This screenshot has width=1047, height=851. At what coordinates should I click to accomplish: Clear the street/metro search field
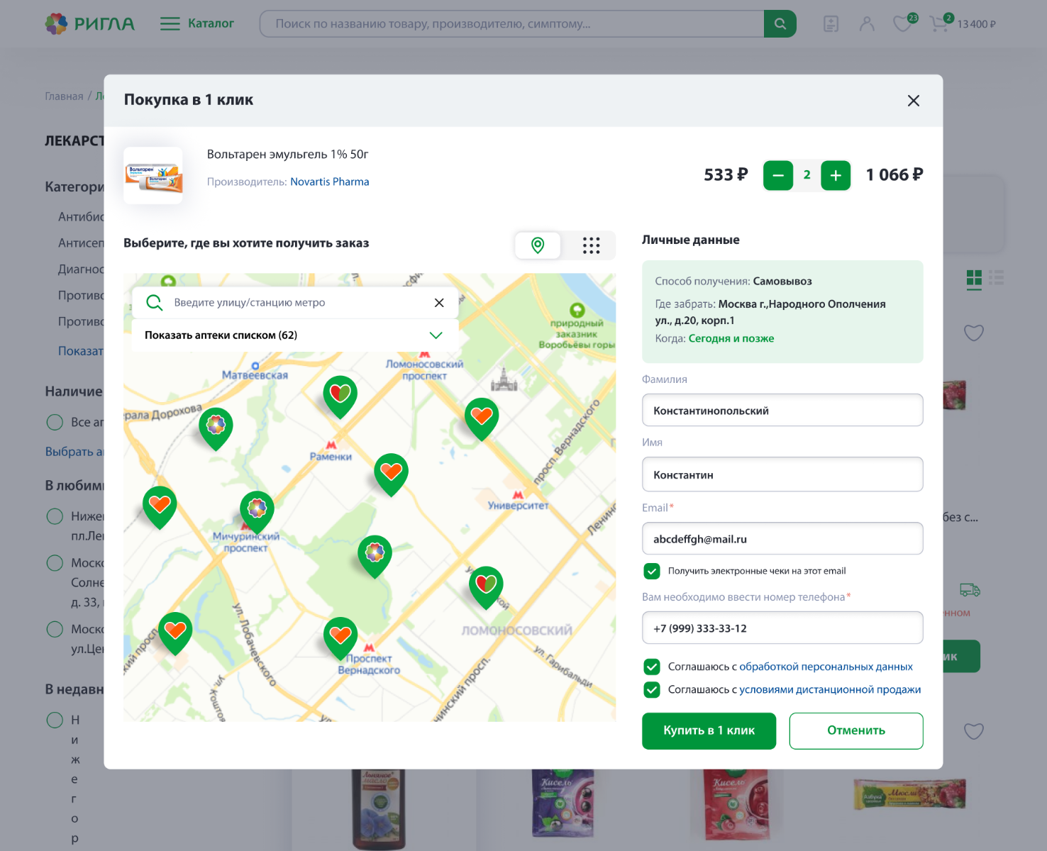[x=439, y=303]
